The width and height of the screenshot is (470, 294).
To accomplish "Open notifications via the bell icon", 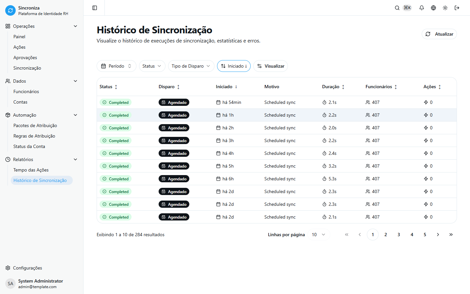I will tap(421, 8).
